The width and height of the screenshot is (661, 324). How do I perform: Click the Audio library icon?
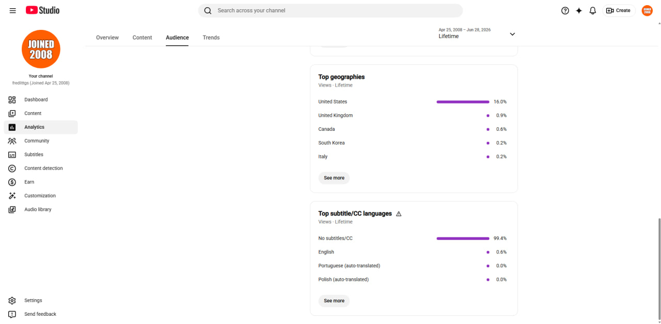[x=12, y=210]
